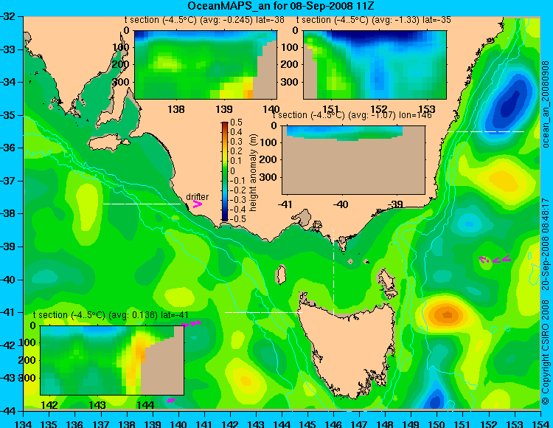Screen dimensions: 553x428
Task: Click the 'height anomaly (m)' label
Action: click(252, 173)
